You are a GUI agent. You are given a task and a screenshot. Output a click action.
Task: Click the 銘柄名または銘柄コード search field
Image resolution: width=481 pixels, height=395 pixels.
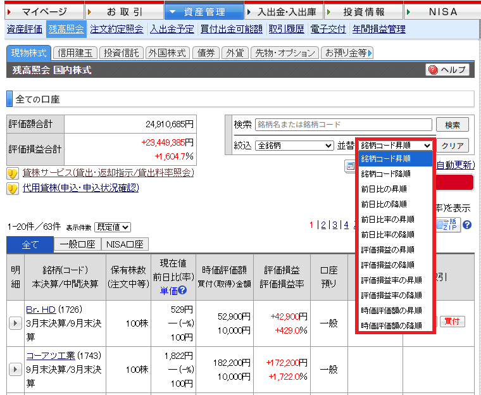(x=342, y=125)
